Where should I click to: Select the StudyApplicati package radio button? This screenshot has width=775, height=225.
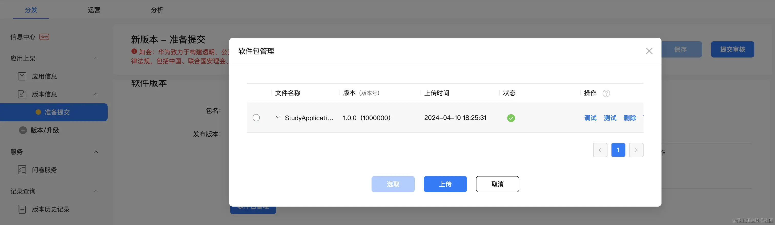tap(256, 118)
